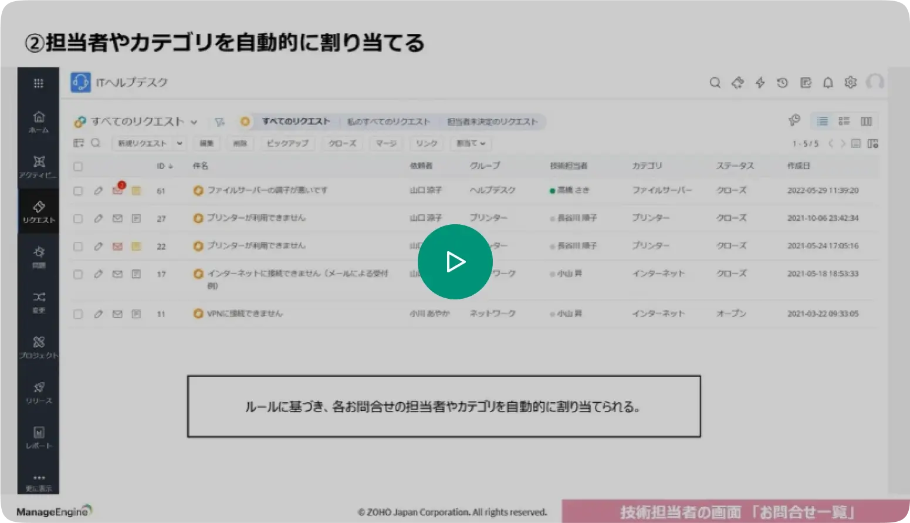Check the select-all checkbox in the list header

[x=77, y=167]
